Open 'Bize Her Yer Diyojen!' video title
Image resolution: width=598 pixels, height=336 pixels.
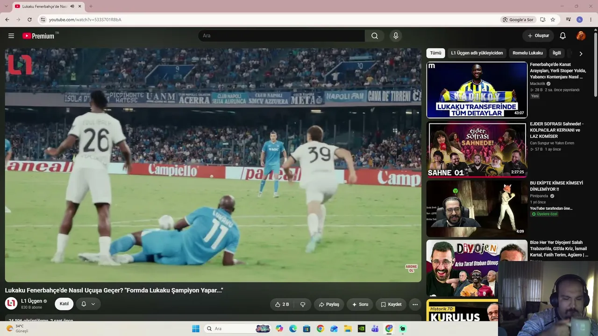[x=559, y=249]
